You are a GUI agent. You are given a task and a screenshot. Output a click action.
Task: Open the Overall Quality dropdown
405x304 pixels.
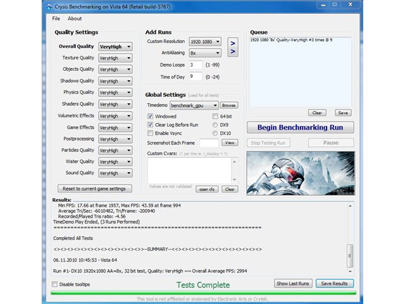[x=115, y=47]
